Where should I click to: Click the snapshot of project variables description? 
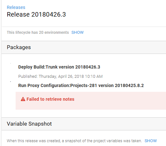coord(74,141)
